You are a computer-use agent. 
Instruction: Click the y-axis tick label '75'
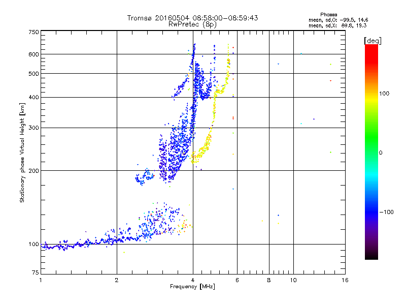click(36, 272)
